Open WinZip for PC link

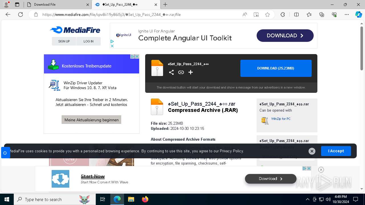coord(281,119)
